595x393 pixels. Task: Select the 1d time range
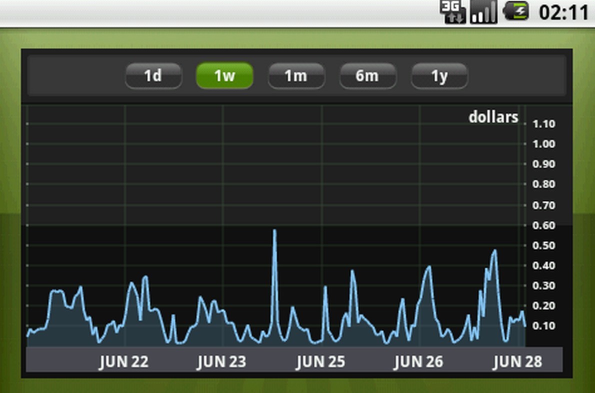(x=153, y=76)
